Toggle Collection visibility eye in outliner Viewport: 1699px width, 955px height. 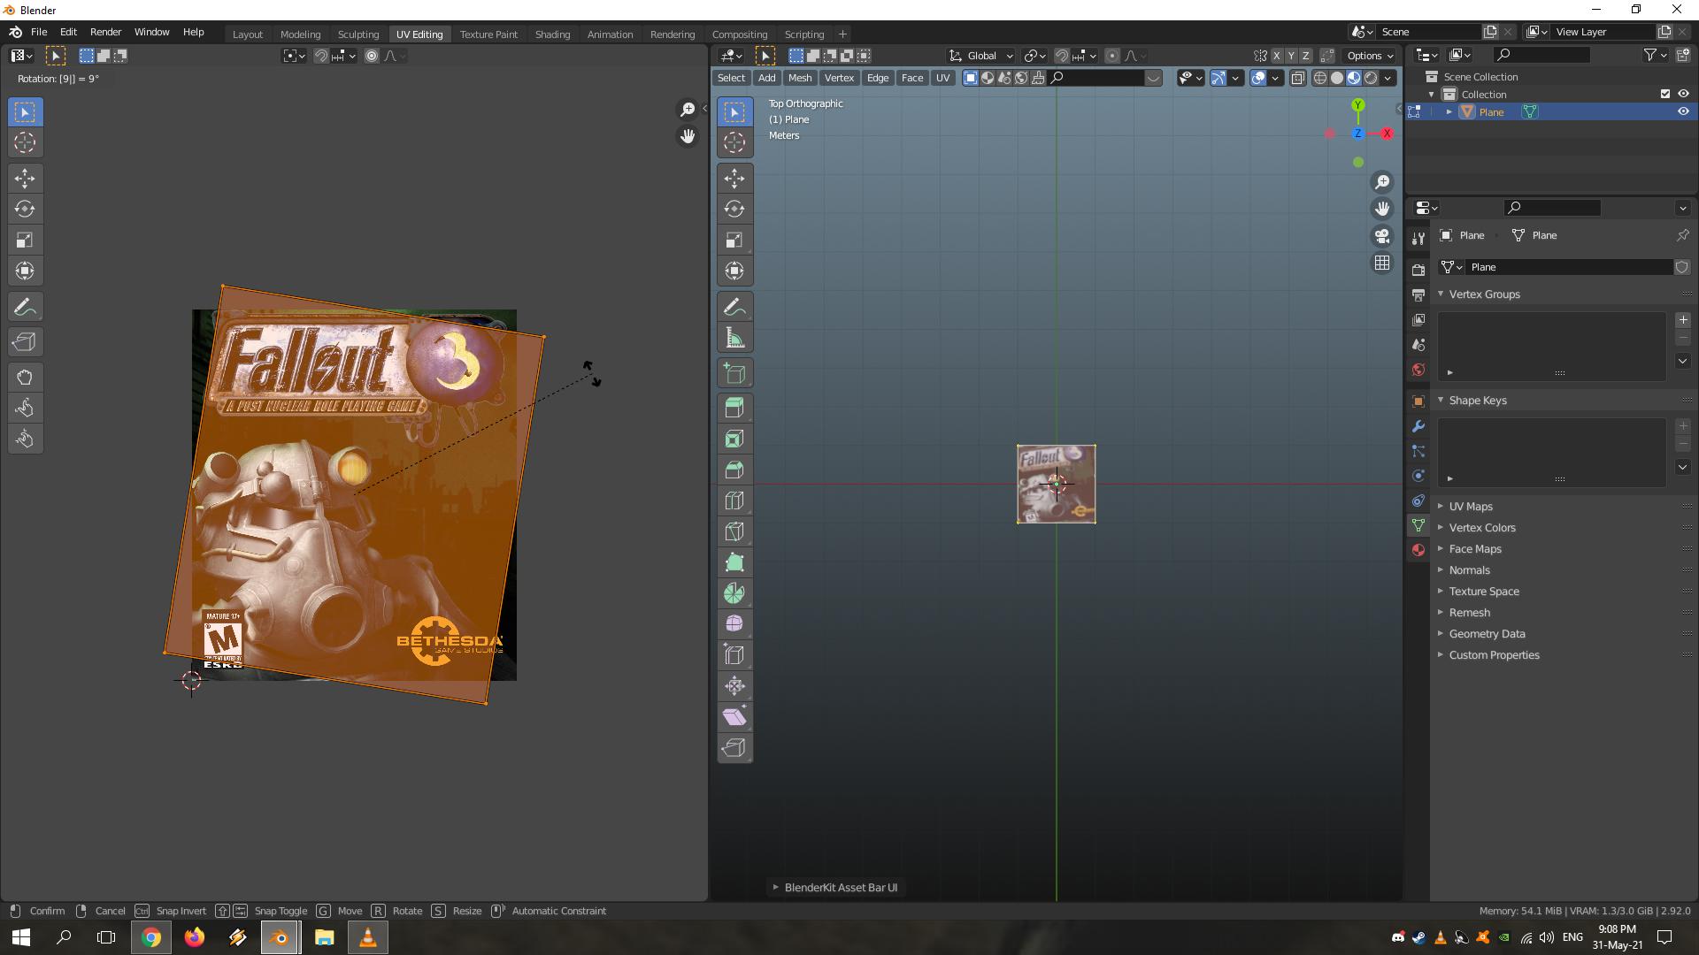pyautogui.click(x=1683, y=94)
